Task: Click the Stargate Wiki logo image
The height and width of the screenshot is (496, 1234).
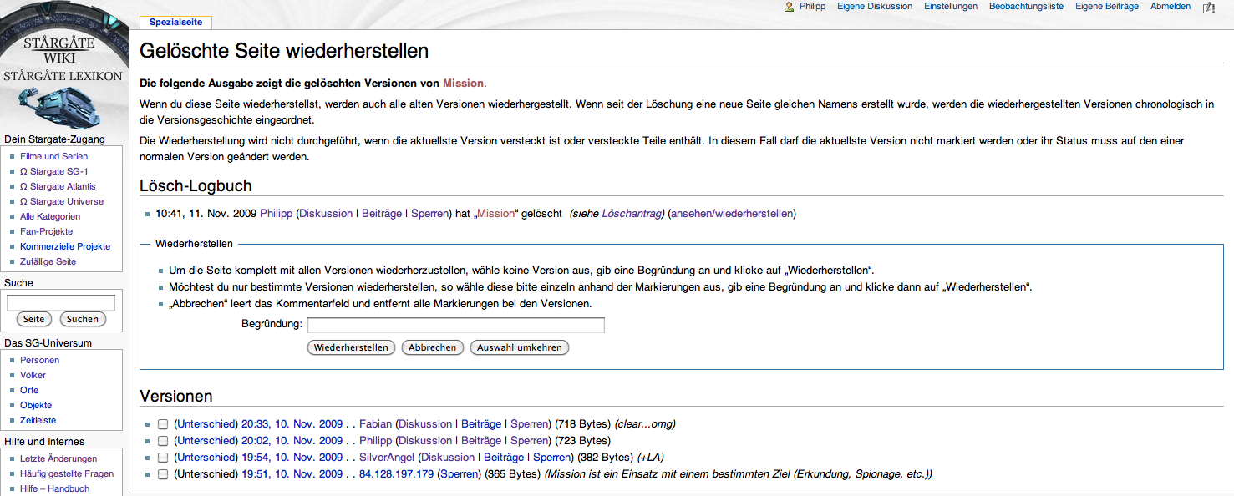Action: 63,67
